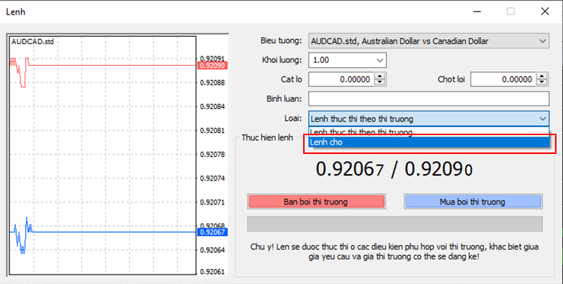Focus the Binh luan comment field
The width and height of the screenshot is (563, 284).
pyautogui.click(x=429, y=98)
